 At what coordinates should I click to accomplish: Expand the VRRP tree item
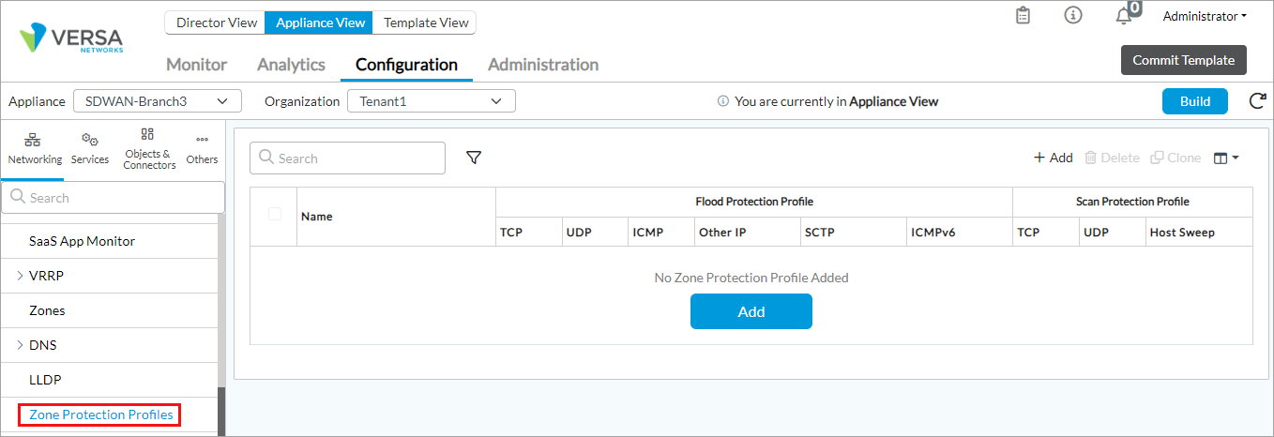20,276
